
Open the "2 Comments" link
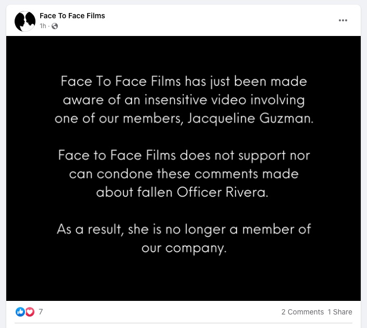pyautogui.click(x=302, y=312)
